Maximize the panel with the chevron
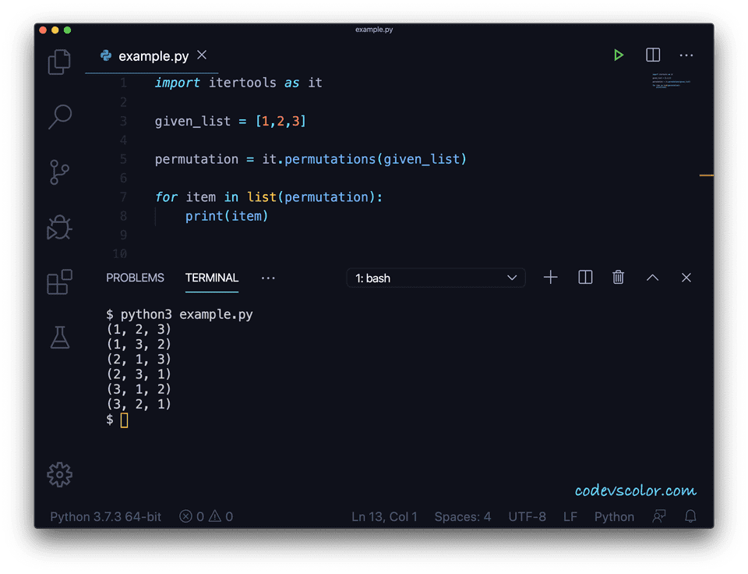Image resolution: width=748 pixels, height=574 pixels. 652,277
